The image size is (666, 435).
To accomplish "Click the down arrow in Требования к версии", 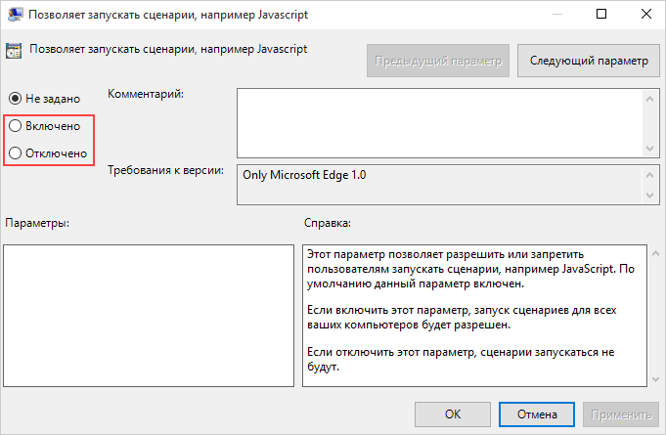I will (649, 196).
